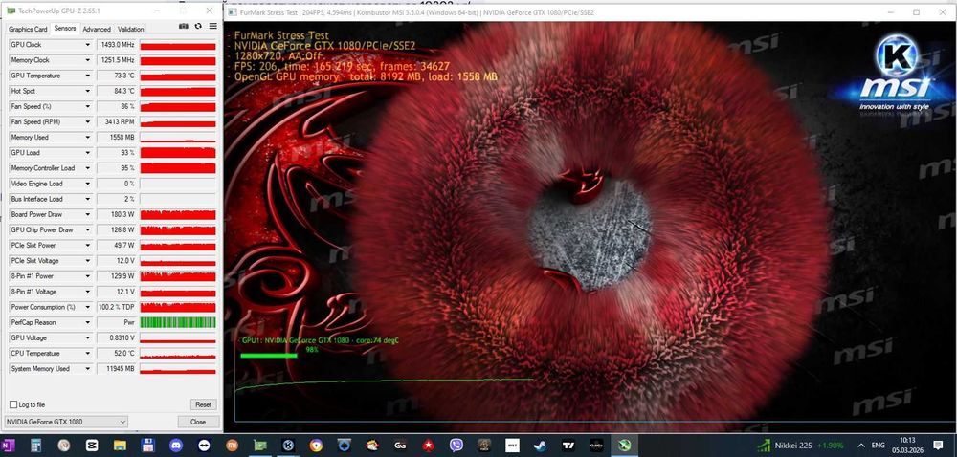
Task: Open OneNote from the taskbar
Action: [x=9, y=446]
